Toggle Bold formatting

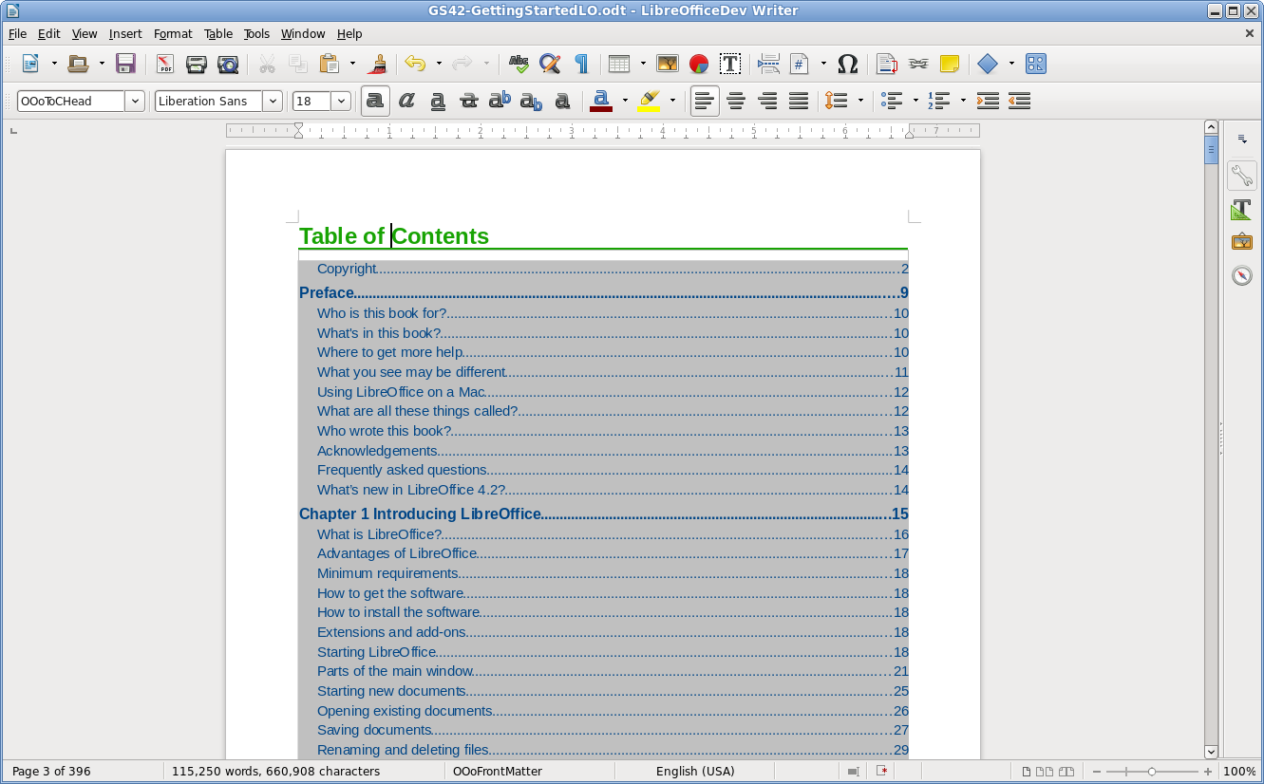[x=375, y=101]
